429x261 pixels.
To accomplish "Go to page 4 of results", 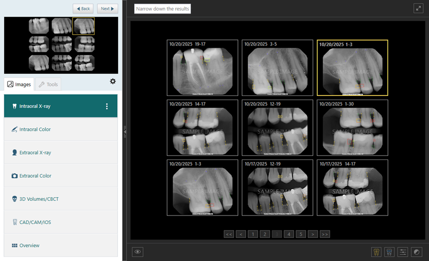I will coord(288,234).
